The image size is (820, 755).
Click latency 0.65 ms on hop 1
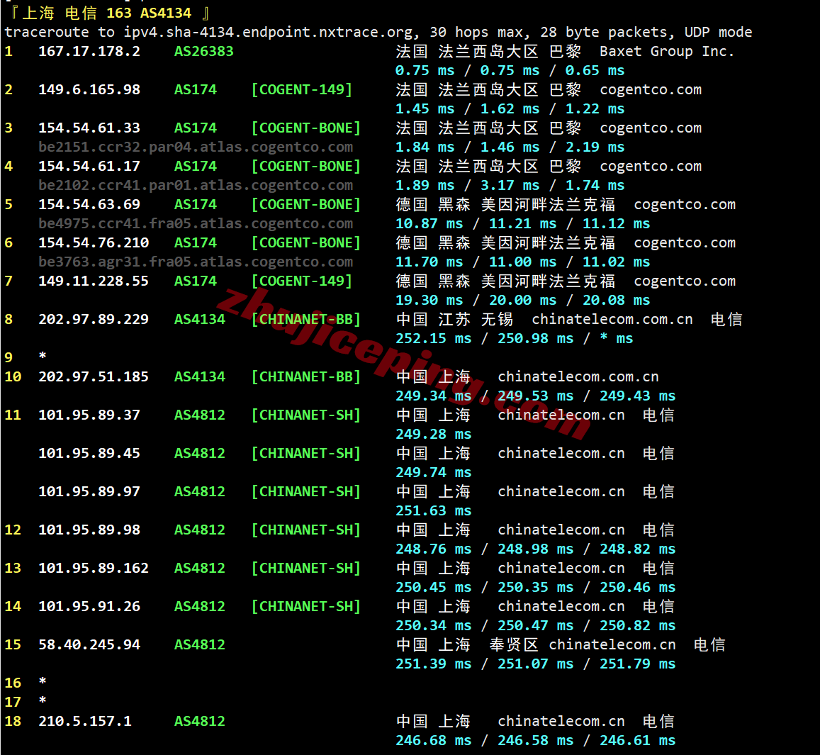coord(595,71)
